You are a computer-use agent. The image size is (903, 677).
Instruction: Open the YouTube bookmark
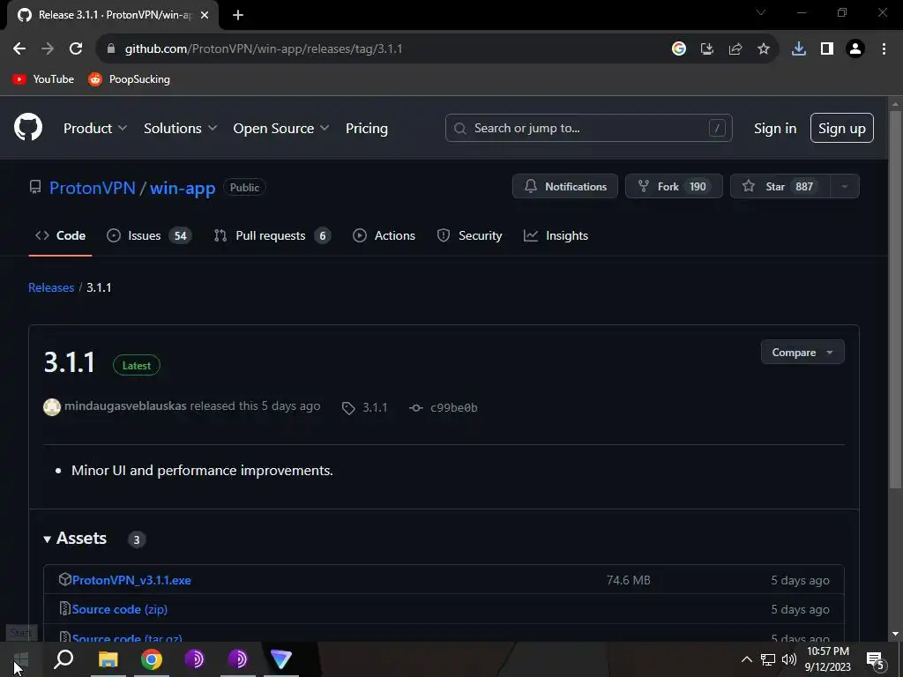[43, 79]
